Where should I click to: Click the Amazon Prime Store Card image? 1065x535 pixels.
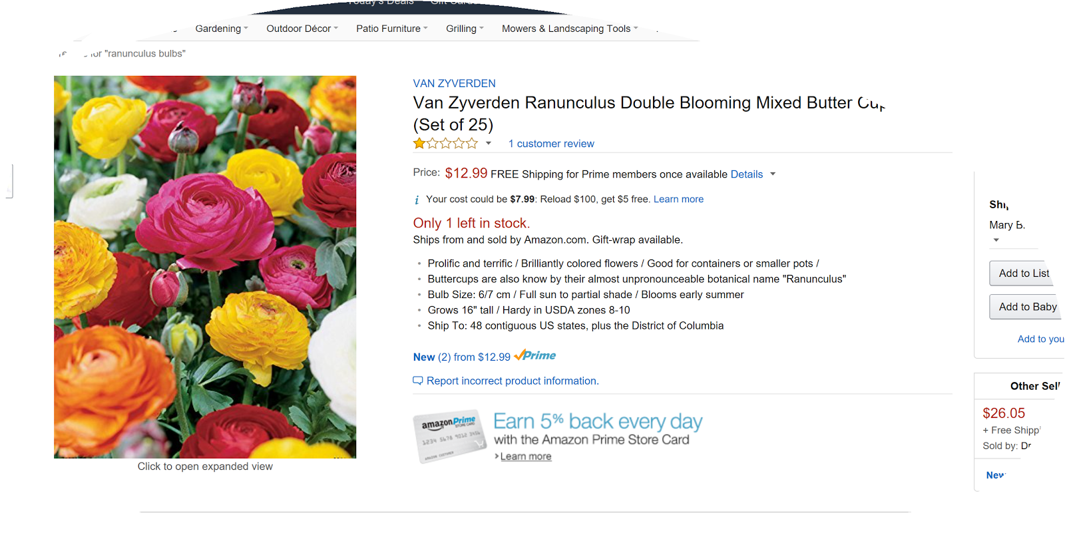coord(450,436)
